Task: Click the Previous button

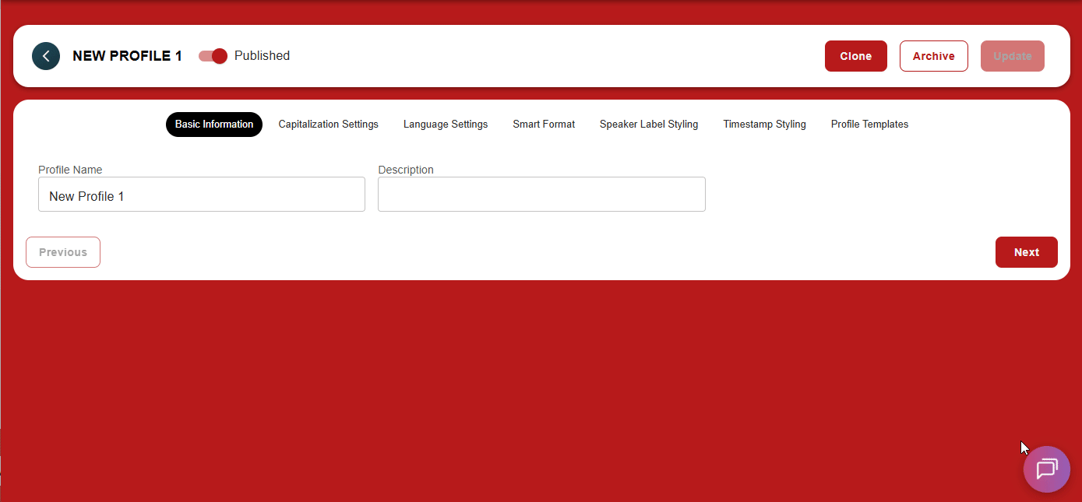Action: pyautogui.click(x=63, y=252)
